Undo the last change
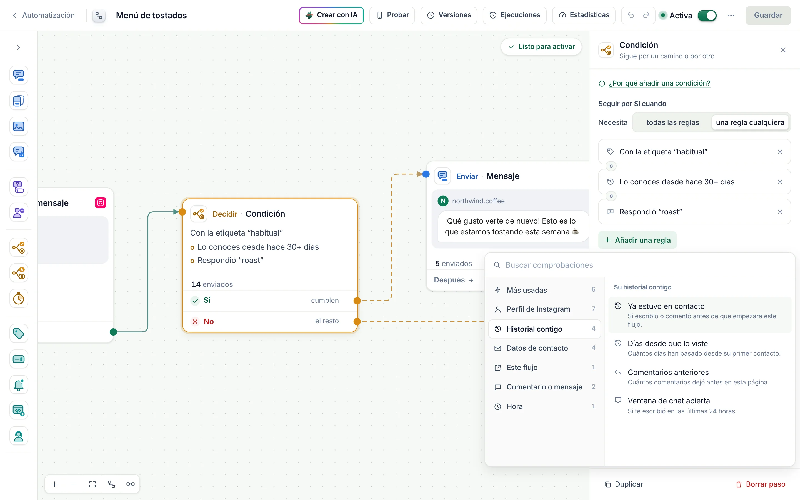Screen dimensions: 800x500 pos(631,15)
